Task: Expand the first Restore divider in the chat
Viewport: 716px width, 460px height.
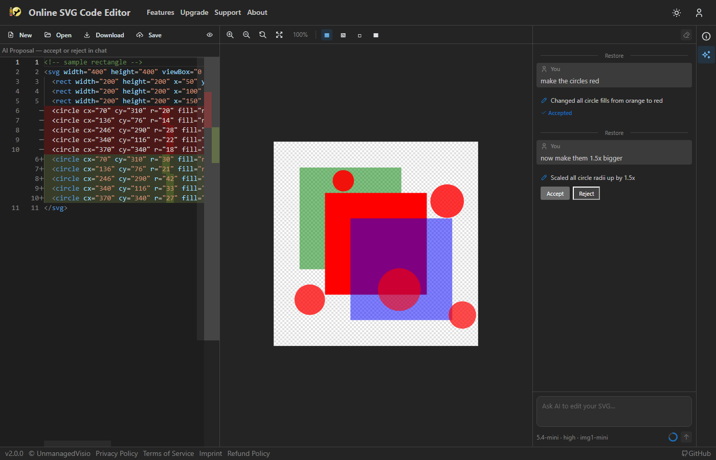Action: [614, 56]
